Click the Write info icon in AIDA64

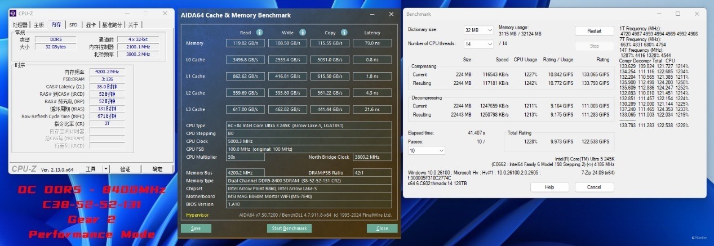303,33
